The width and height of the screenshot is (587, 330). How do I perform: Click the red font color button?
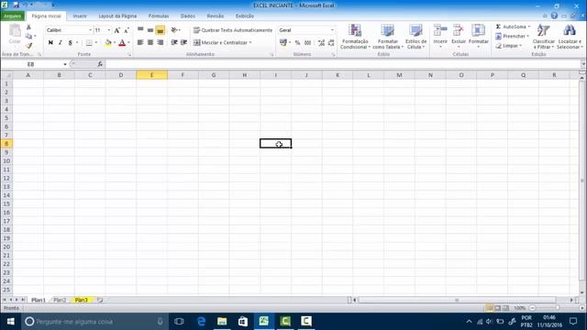click(122, 43)
